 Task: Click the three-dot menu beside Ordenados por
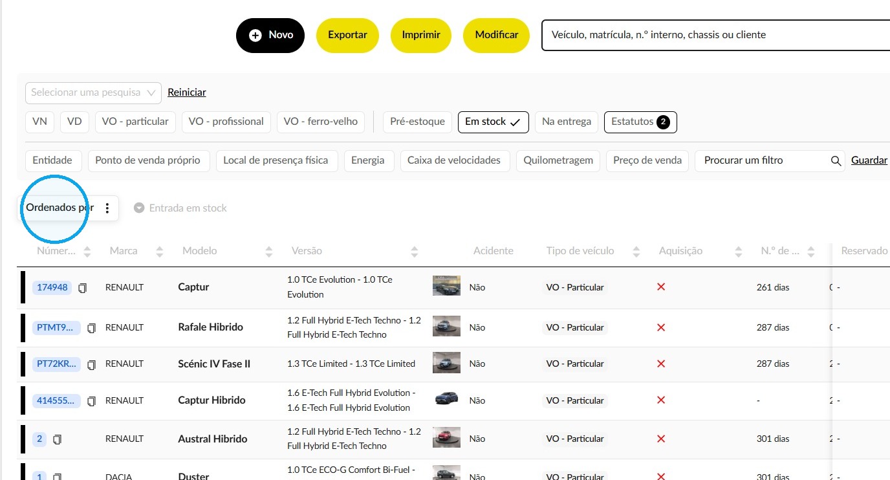tap(107, 208)
